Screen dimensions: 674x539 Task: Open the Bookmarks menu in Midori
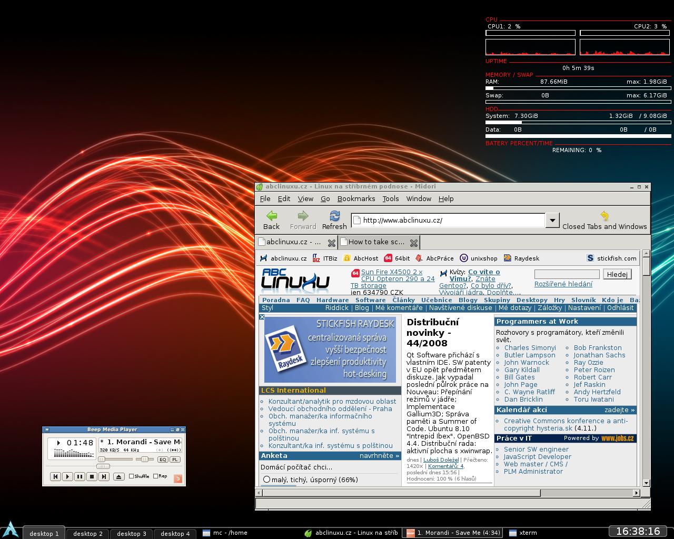[x=356, y=198]
